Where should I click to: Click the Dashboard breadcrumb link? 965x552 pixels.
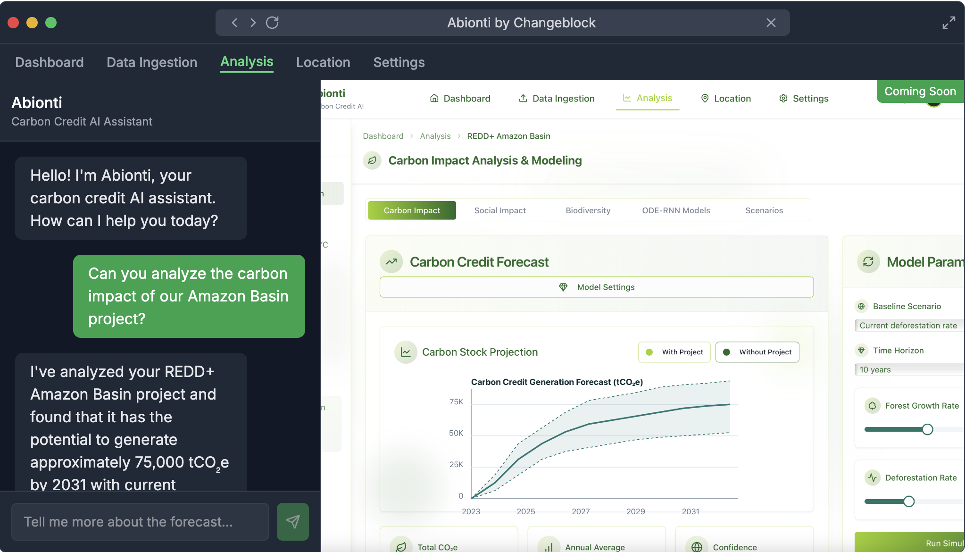tap(383, 136)
